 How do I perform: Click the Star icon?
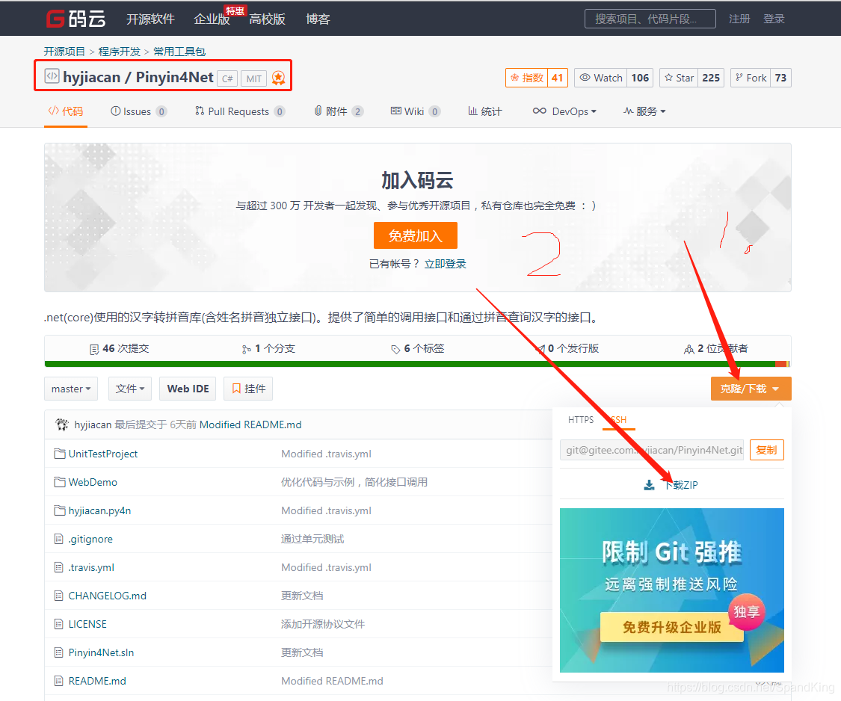(x=669, y=78)
